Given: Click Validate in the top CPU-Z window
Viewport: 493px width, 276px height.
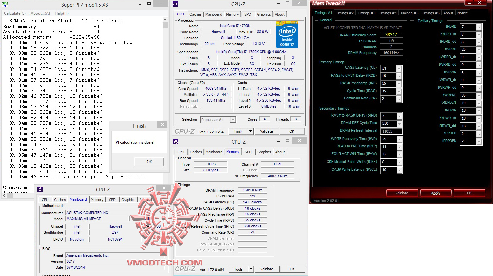Looking at the screenshot, I should [266, 131].
